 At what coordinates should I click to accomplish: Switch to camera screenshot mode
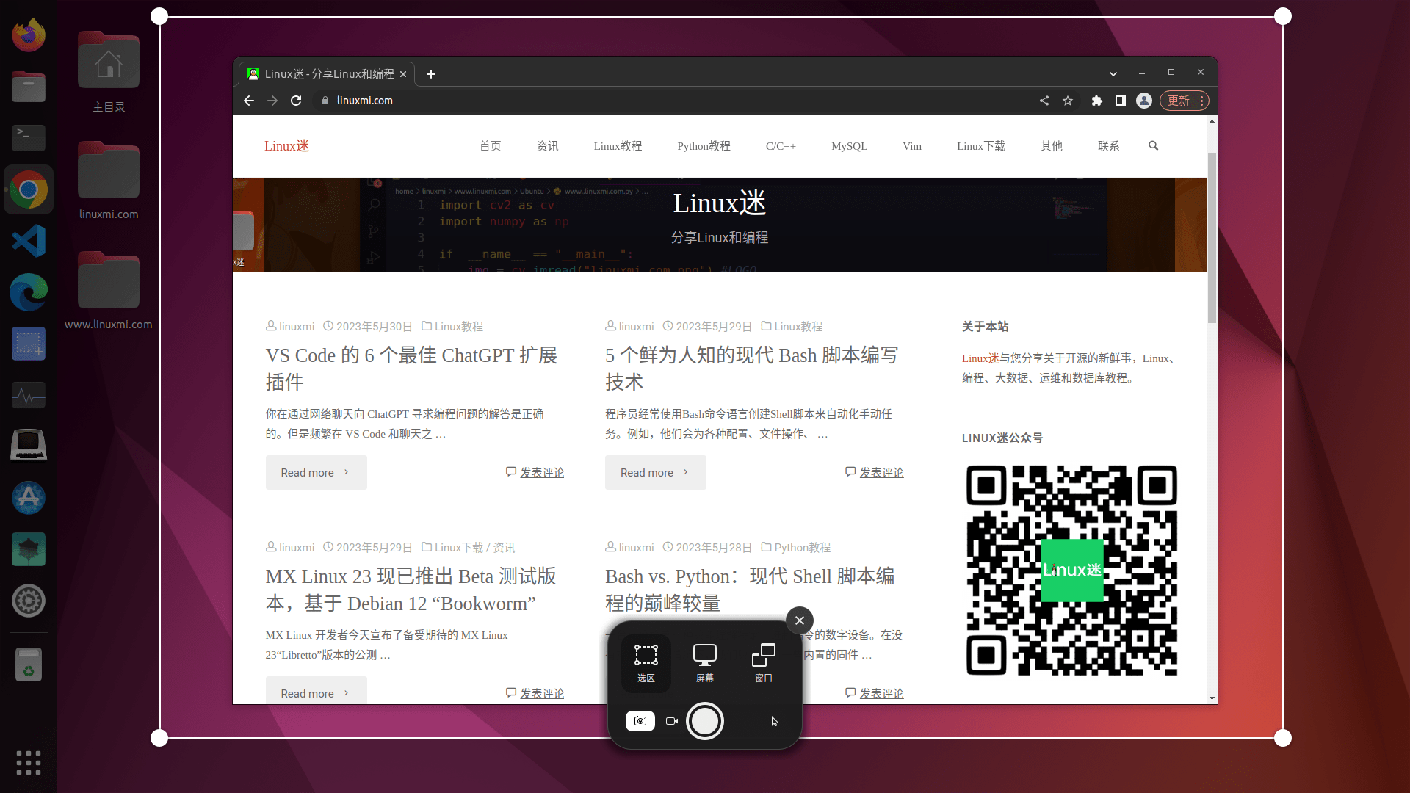(640, 721)
